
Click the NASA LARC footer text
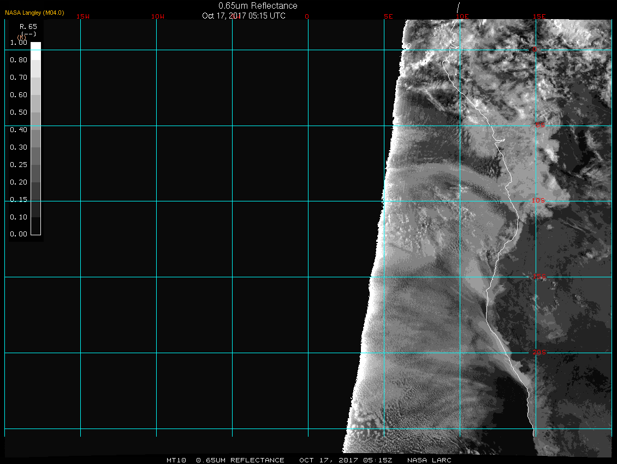coord(429,460)
